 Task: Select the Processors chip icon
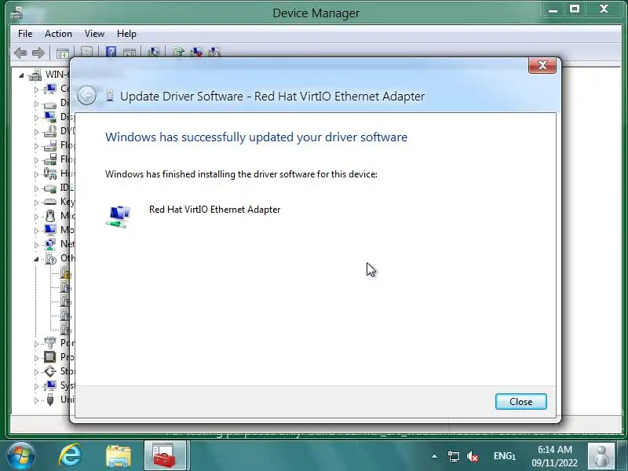(x=50, y=357)
